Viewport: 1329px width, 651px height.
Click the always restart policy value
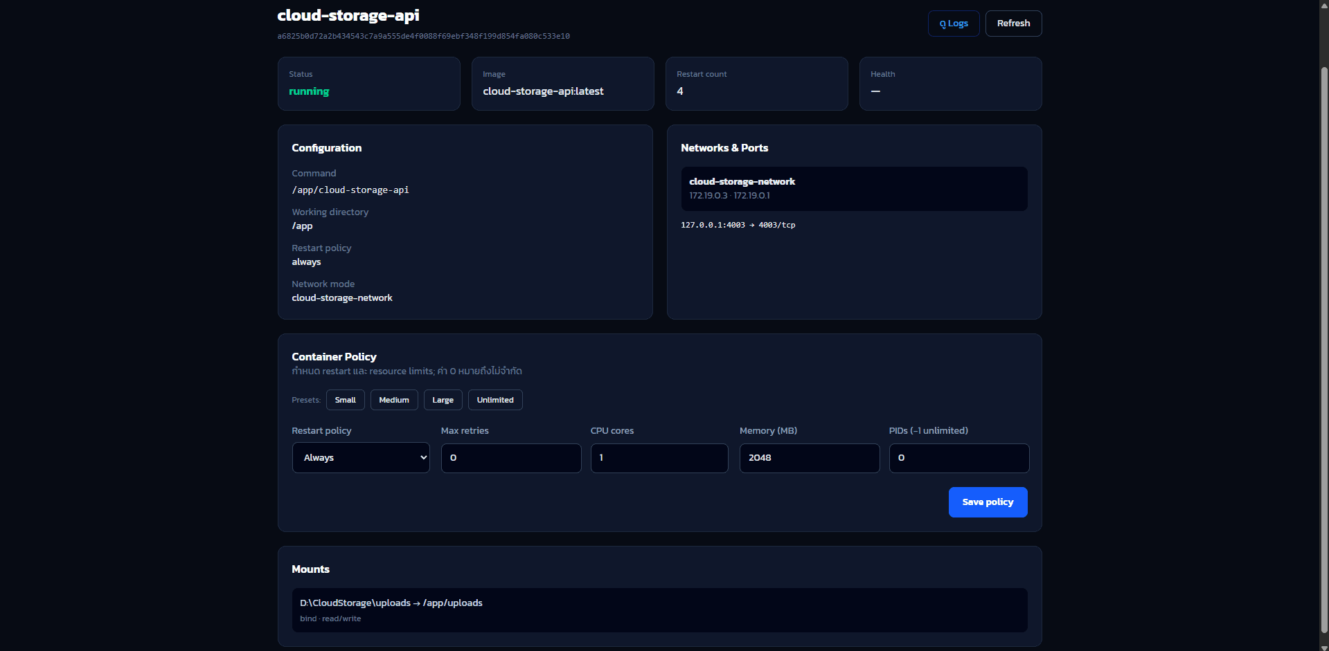306,262
